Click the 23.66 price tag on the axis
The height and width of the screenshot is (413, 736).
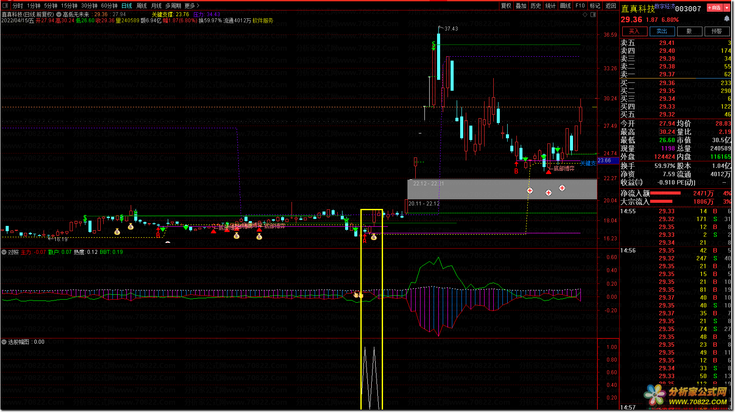(608, 160)
